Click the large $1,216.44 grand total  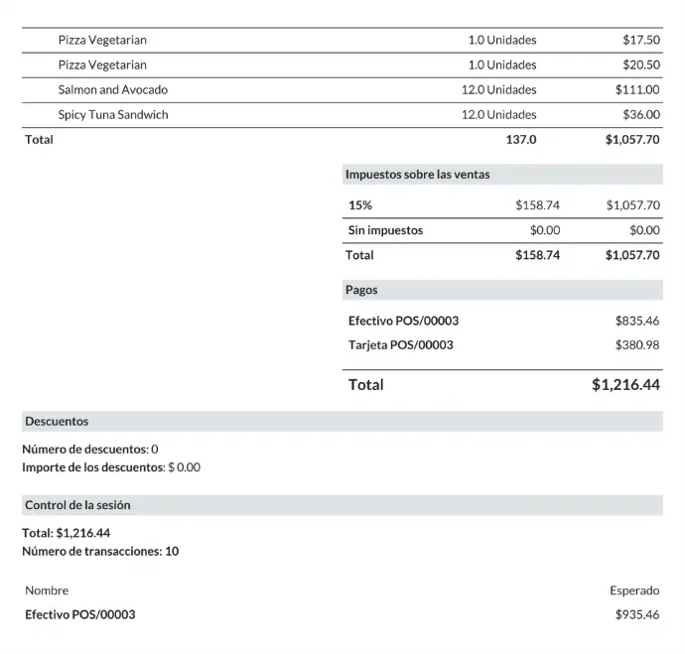click(625, 385)
